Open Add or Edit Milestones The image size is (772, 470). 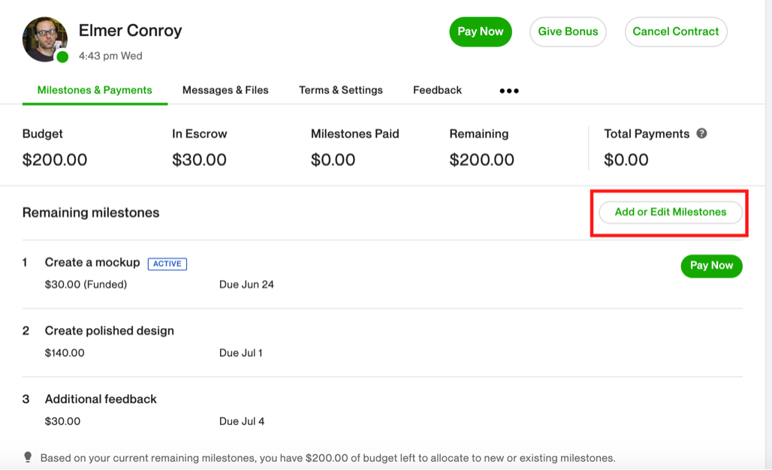pyautogui.click(x=670, y=212)
